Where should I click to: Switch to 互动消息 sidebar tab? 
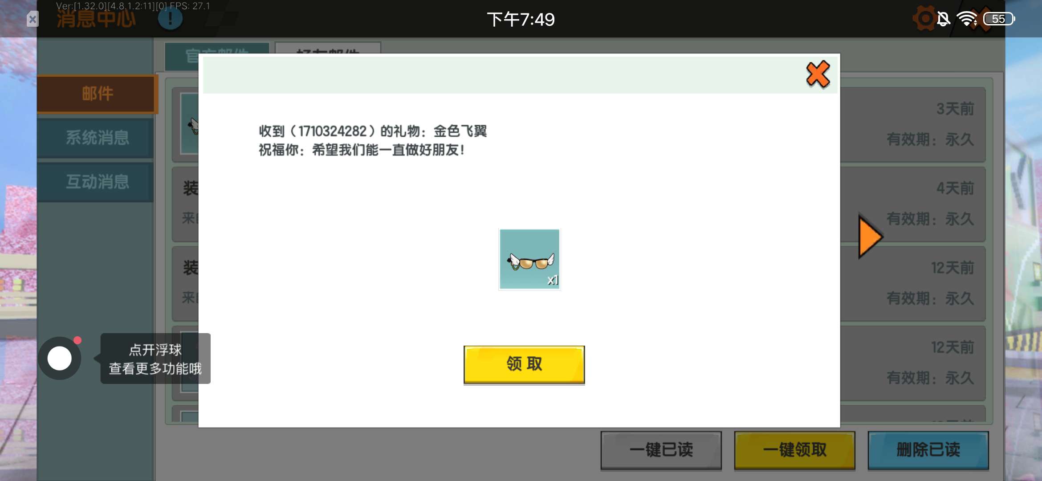click(97, 182)
